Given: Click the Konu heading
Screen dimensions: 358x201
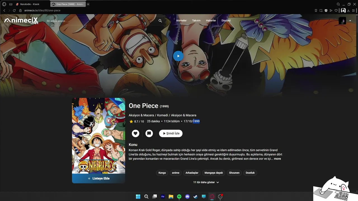Looking at the screenshot, I should (x=133, y=145).
